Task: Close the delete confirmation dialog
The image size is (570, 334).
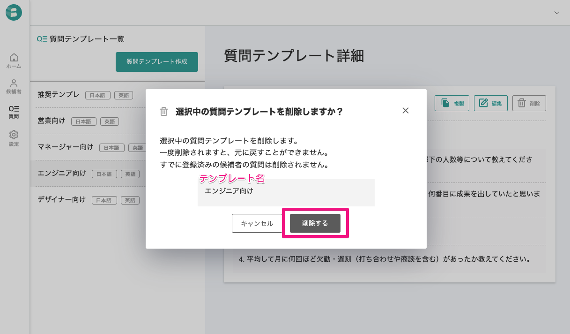Action: (406, 111)
